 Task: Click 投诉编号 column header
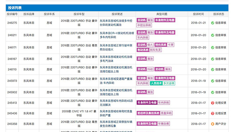click(12, 14)
